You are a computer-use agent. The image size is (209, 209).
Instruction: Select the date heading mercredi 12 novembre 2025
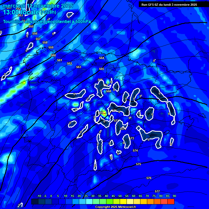click(x=38, y=6)
